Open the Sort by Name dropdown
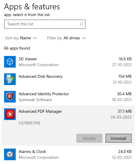 point(21,38)
